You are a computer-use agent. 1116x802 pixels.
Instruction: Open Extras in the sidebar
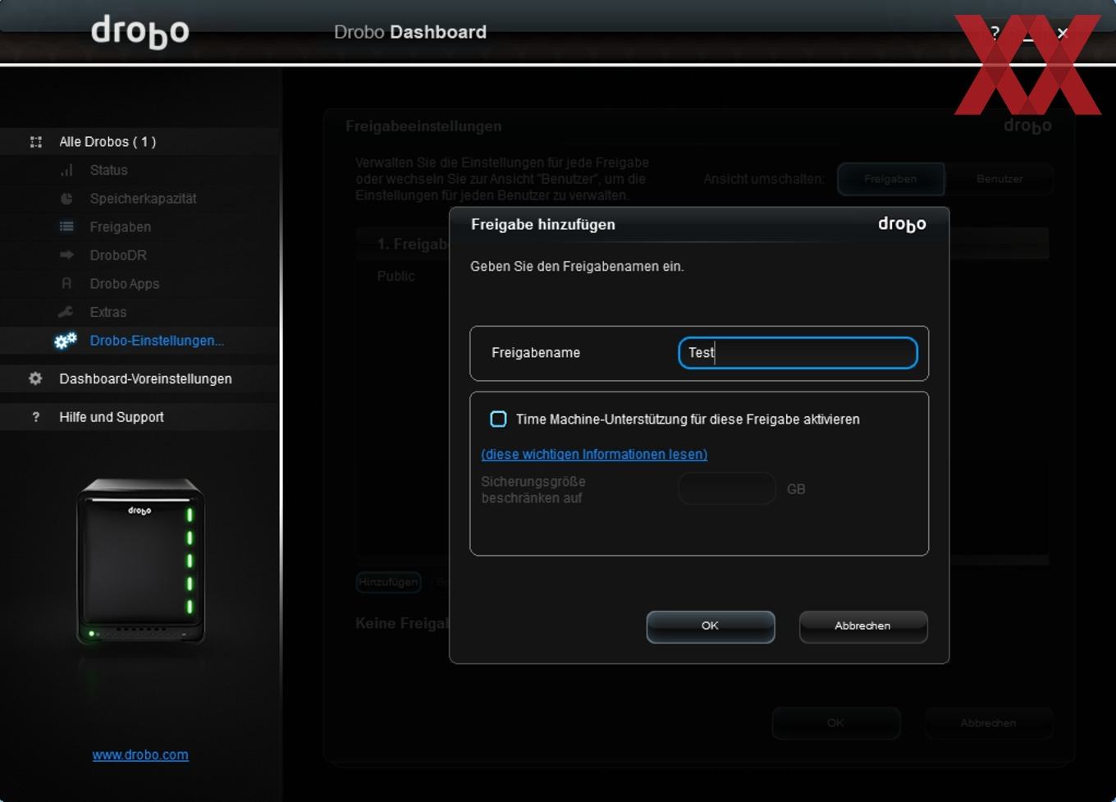pyautogui.click(x=108, y=312)
